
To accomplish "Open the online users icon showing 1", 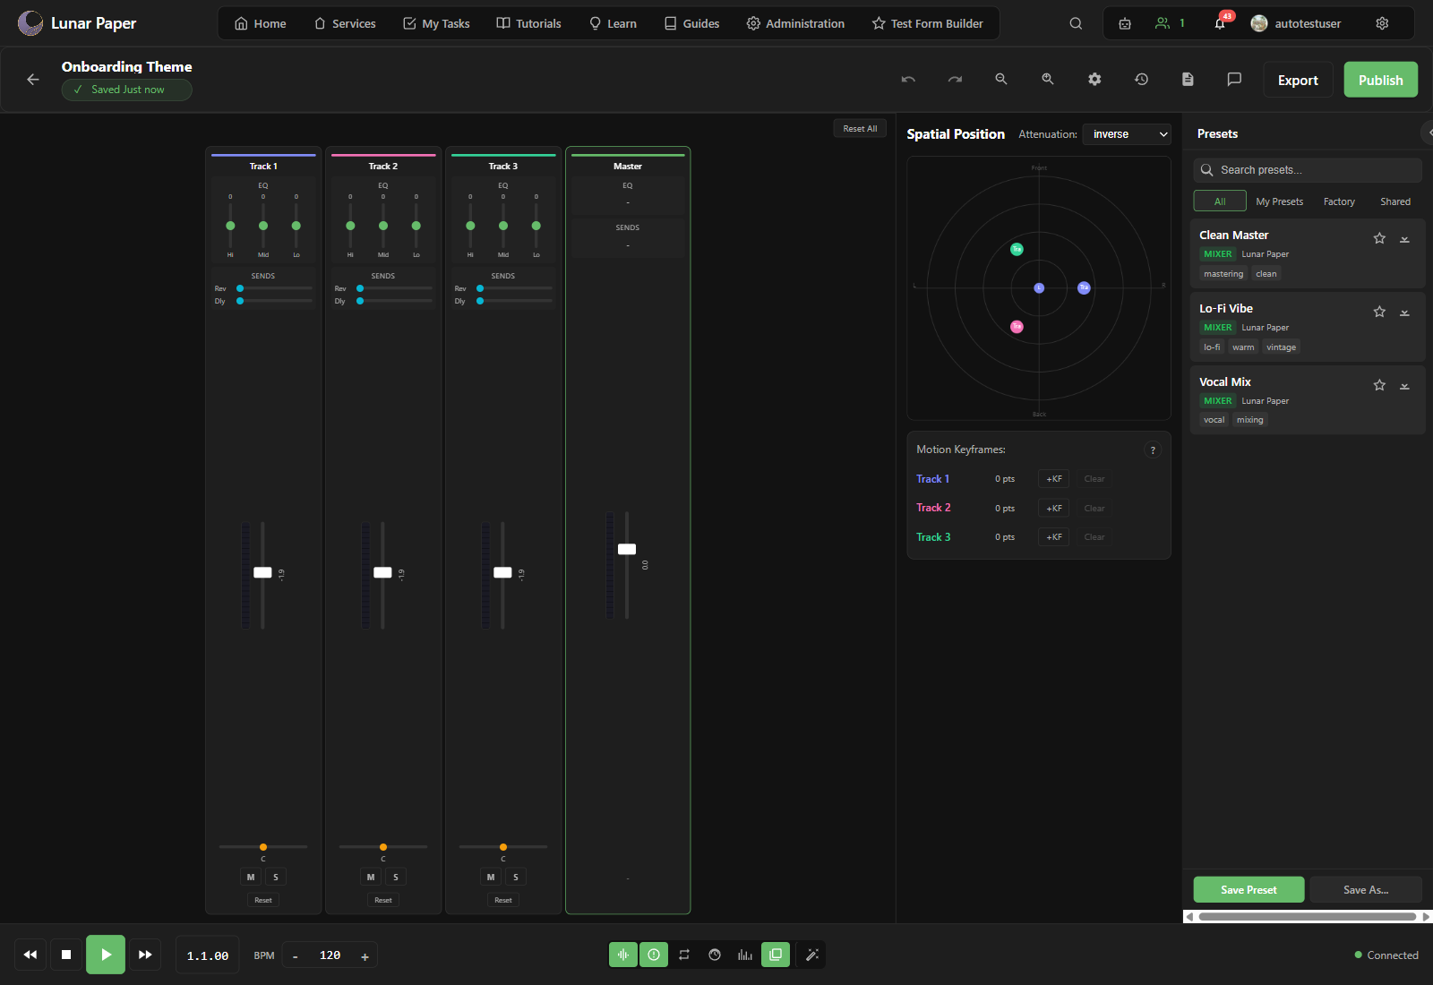I will coord(1170,23).
